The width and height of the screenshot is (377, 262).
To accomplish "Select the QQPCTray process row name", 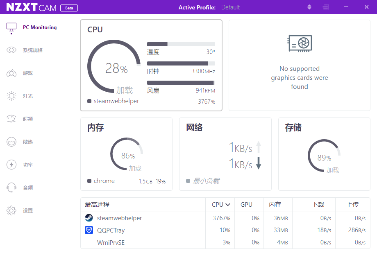I will coord(111,230).
